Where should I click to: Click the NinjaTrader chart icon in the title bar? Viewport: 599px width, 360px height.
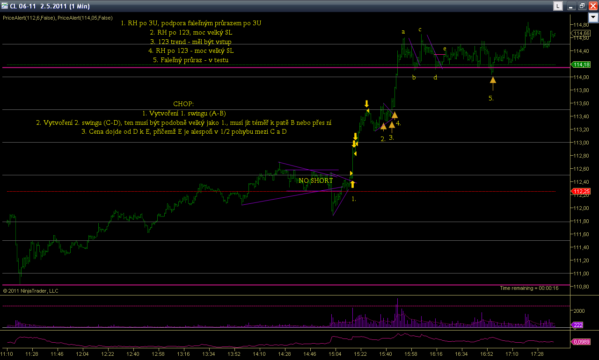coord(5,6)
